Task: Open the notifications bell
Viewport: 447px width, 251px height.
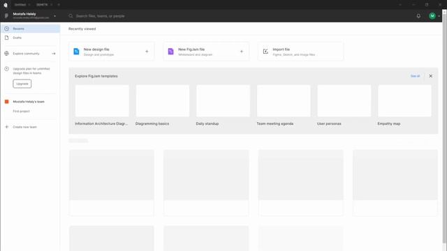Action: [x=418, y=16]
